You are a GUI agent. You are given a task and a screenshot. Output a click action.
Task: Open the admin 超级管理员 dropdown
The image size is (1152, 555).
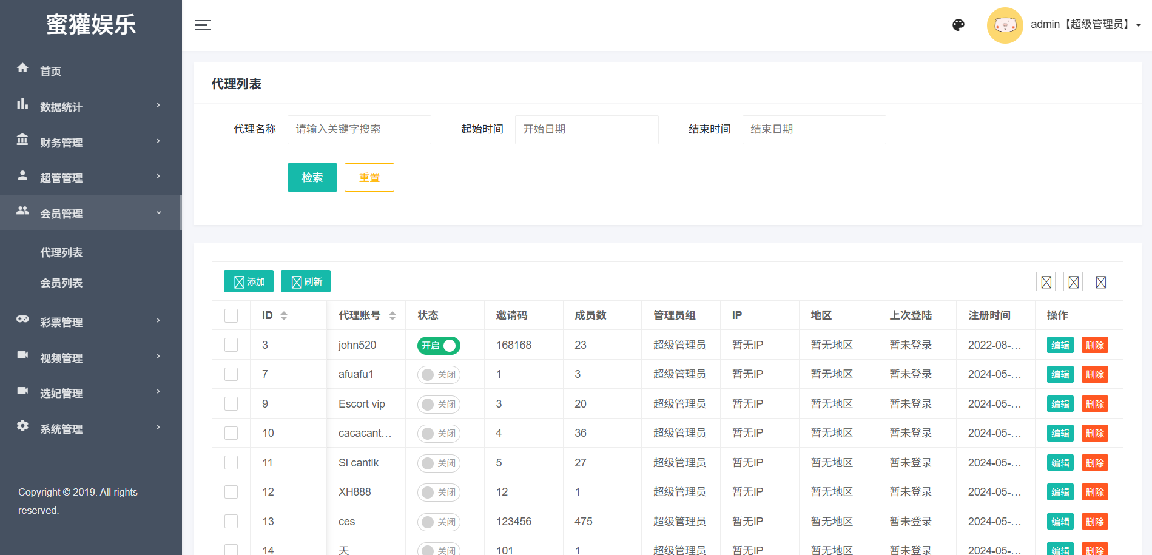(x=1085, y=25)
